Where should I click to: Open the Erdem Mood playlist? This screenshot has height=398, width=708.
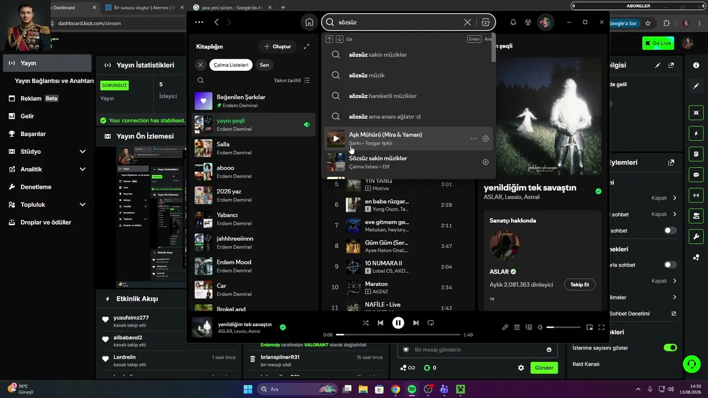[253, 266]
